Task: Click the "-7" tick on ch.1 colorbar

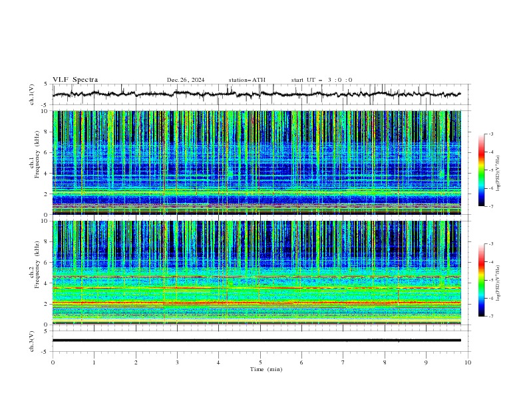Action: click(490, 206)
